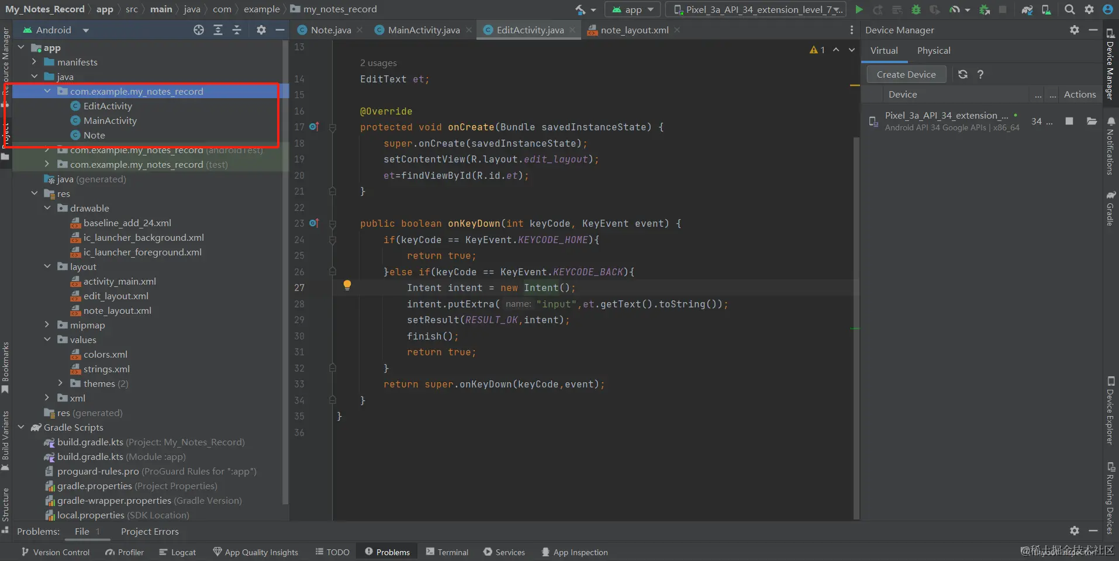Image resolution: width=1119 pixels, height=561 pixels.
Task: Open the Project Errors tab
Action: [x=150, y=531]
